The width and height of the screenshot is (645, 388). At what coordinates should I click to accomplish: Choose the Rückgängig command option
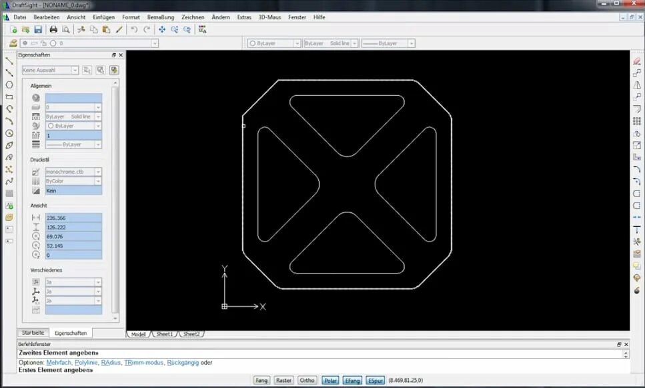pyautogui.click(x=183, y=363)
